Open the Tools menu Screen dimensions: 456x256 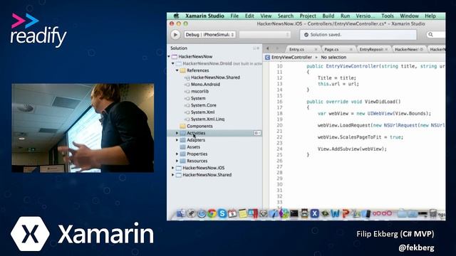click(x=388, y=16)
